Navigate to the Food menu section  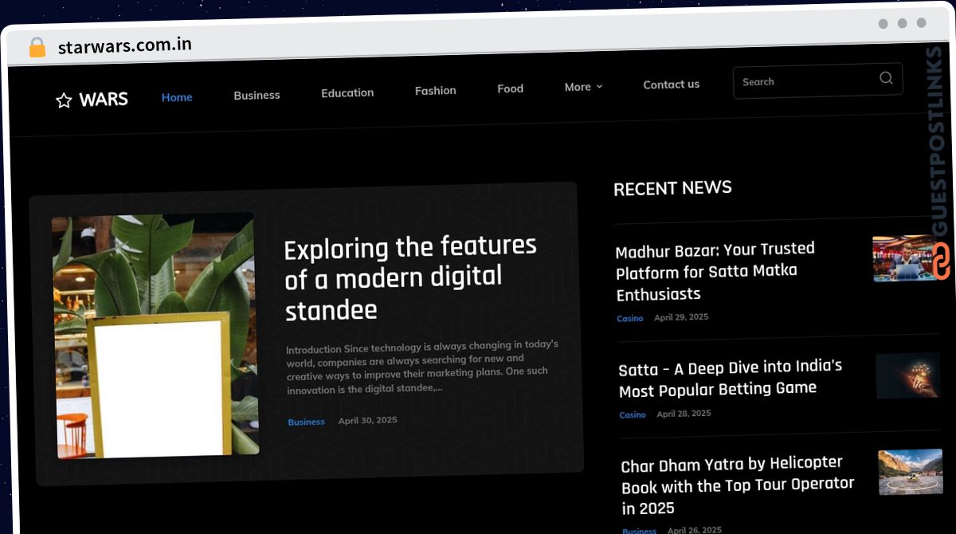(511, 88)
